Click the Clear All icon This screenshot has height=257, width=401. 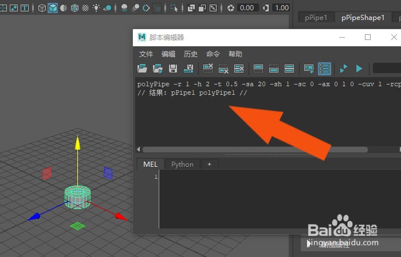point(239,69)
